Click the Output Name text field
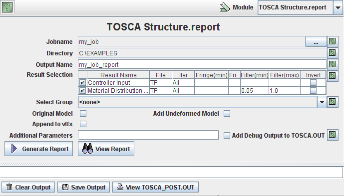 [x=202, y=64]
